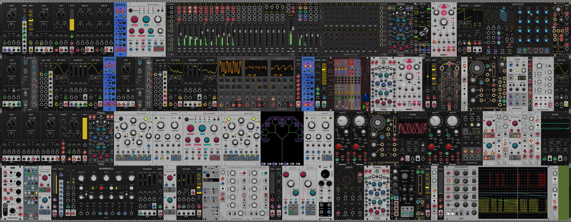571x222 pixels.
Task: Click the FREQ knob on the top-left LFO
Action: pos(11,14)
